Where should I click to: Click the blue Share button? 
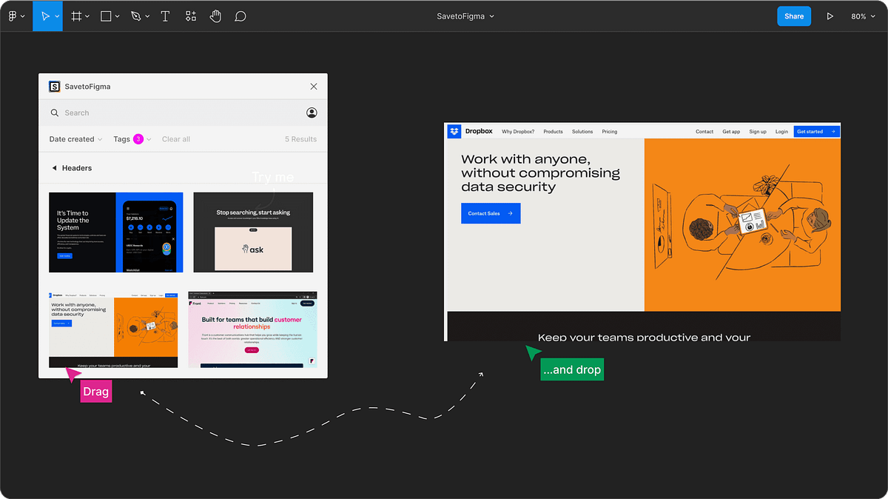(794, 16)
